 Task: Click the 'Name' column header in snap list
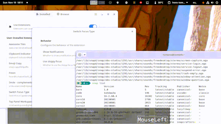point(79,86)
